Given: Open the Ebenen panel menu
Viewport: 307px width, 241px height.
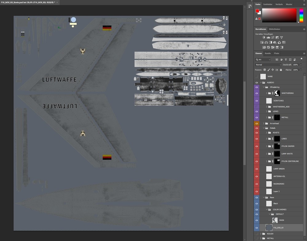Looking at the screenshot, I should [304, 53].
